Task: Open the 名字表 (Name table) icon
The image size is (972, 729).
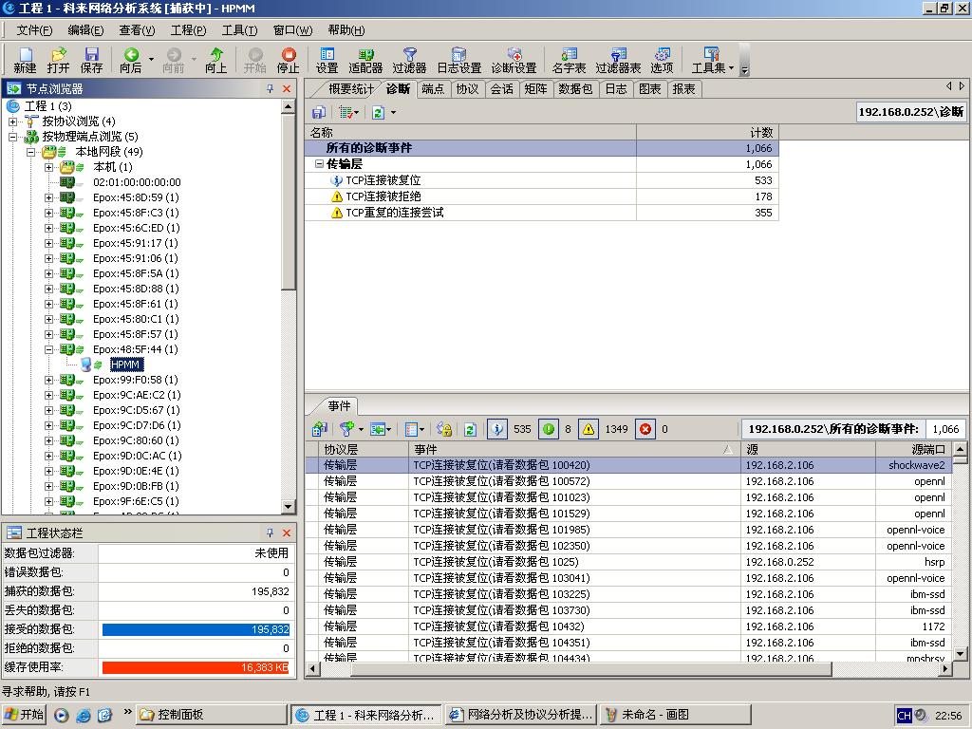Action: coord(569,60)
